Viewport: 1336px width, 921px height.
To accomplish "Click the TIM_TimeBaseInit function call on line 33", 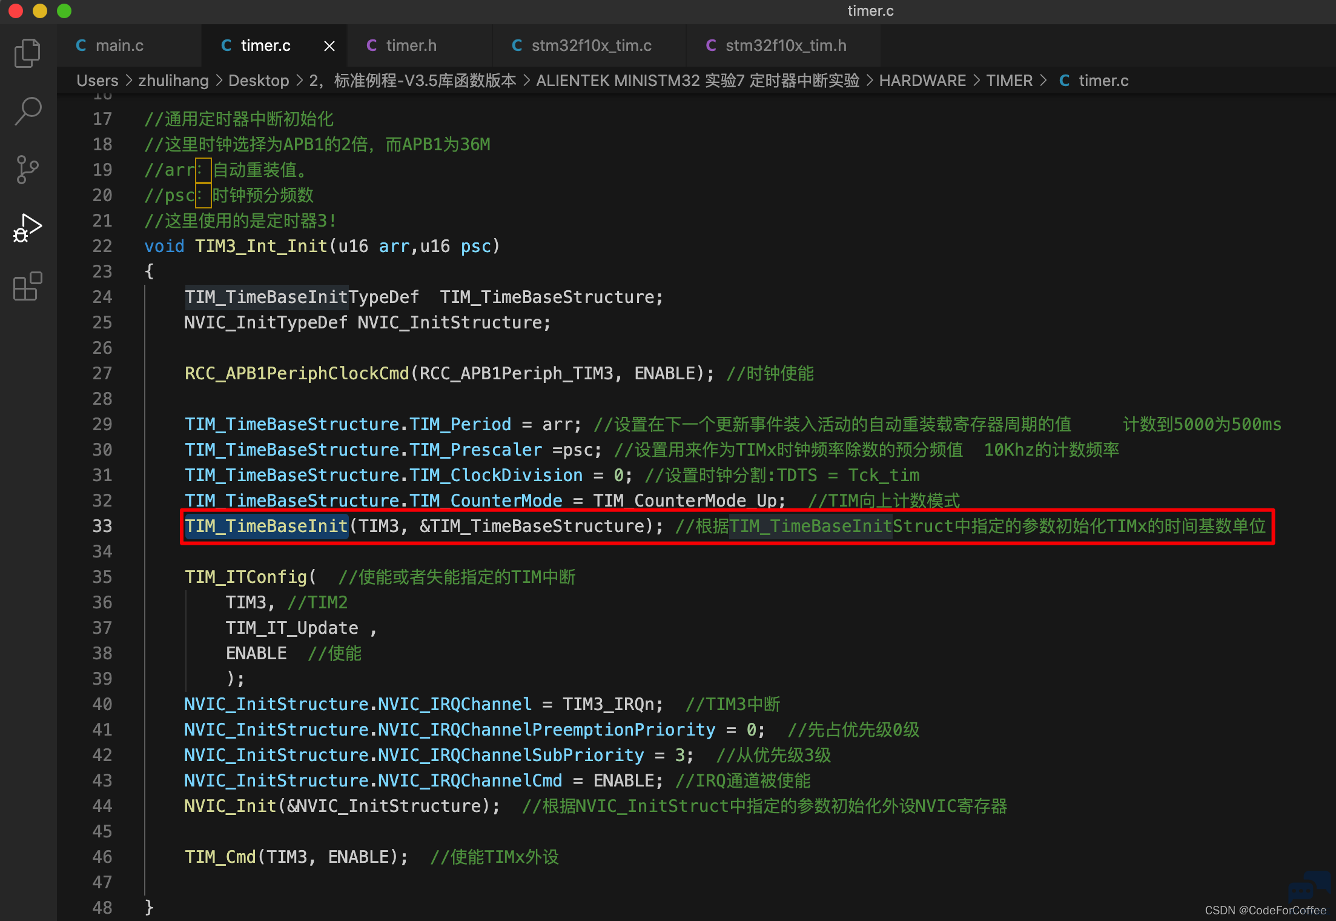I will 266,526.
